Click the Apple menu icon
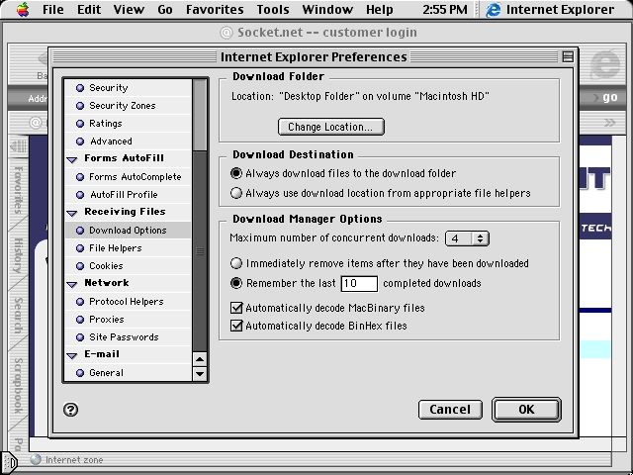 [x=23, y=9]
